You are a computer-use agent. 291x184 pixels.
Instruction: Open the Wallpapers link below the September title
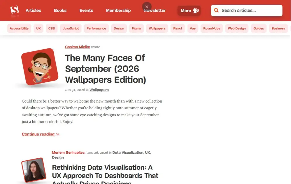(99, 90)
